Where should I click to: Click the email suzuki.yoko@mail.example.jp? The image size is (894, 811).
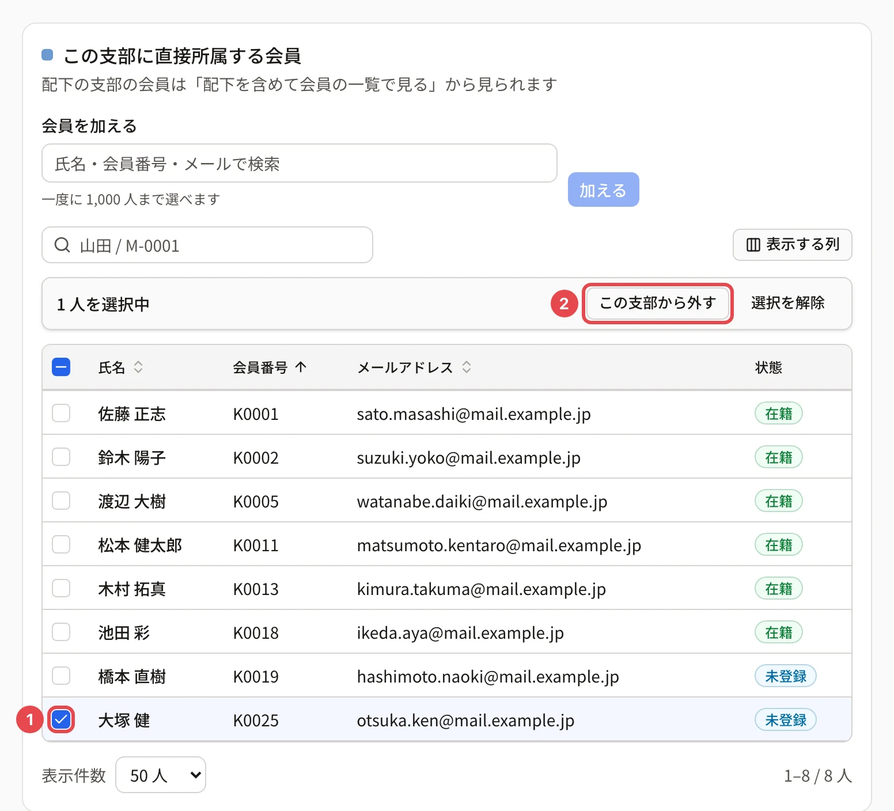coord(468,458)
